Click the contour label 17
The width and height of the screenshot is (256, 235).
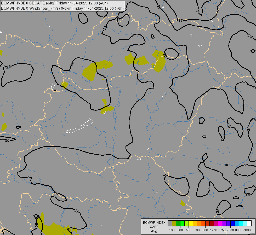click(180, 21)
